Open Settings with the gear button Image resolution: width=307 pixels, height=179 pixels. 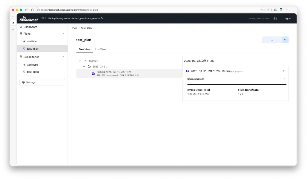(x=42, y=82)
